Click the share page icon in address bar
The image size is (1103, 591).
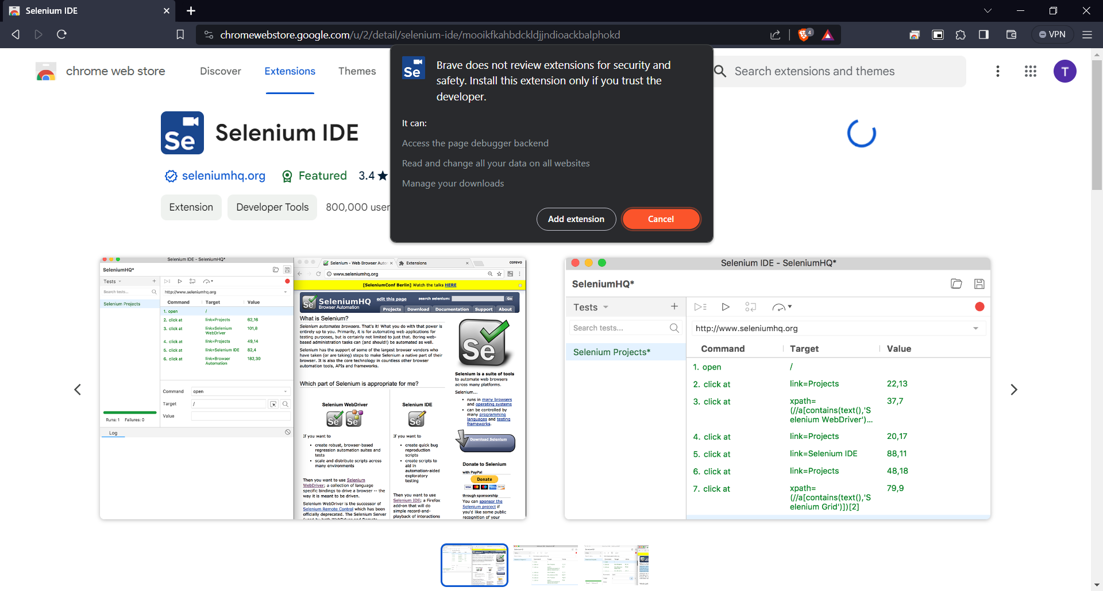point(775,35)
